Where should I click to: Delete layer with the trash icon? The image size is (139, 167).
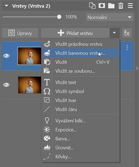click(x=121, y=6)
